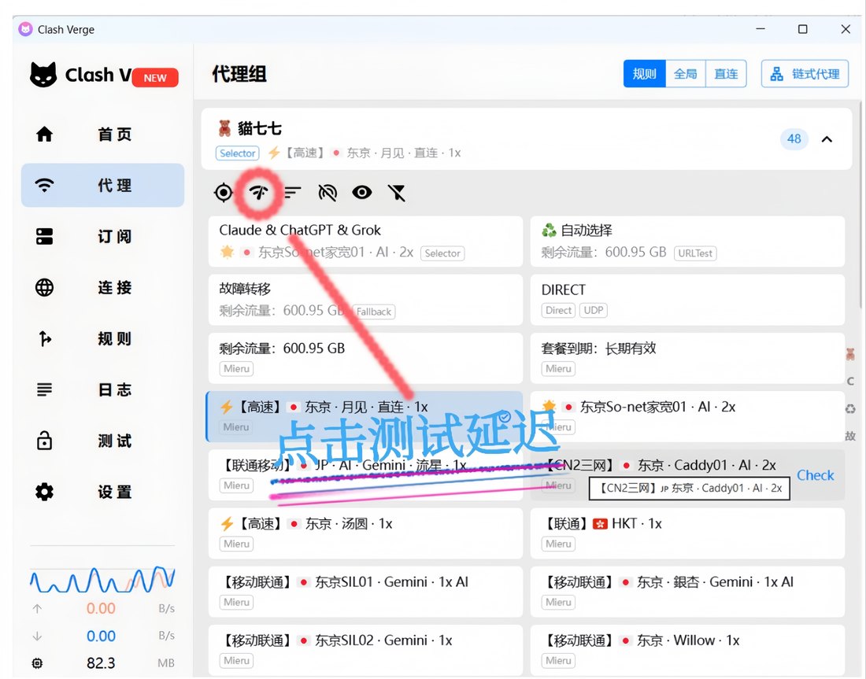Click the Check delay link for Caddy01
The height and width of the screenshot is (679, 866).
[815, 475]
